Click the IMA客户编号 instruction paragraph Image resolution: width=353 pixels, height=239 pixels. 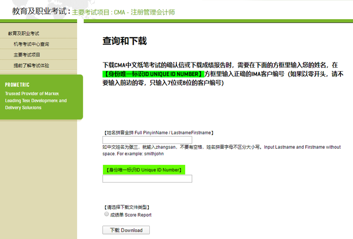222,74
